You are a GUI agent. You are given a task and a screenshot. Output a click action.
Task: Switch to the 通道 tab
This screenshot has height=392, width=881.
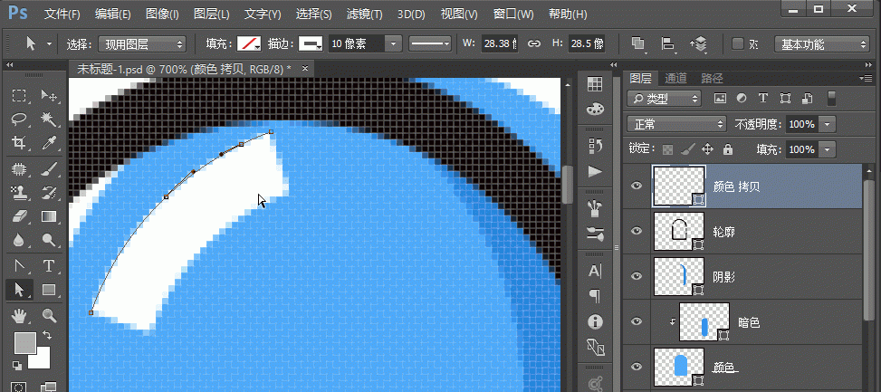click(x=675, y=78)
